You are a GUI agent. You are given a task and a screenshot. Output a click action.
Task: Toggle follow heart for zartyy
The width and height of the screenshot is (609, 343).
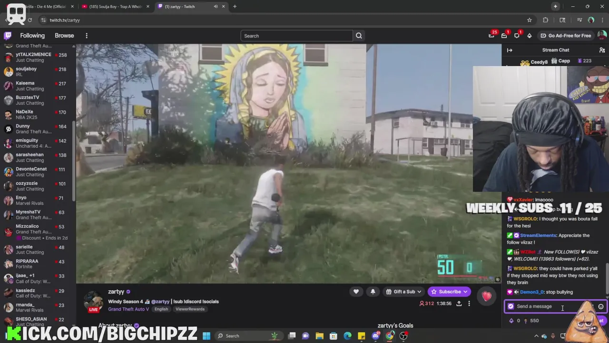[356, 292]
